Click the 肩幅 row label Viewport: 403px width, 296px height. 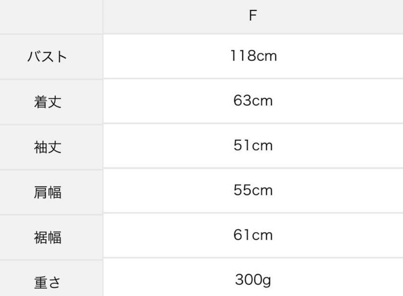click(x=47, y=192)
